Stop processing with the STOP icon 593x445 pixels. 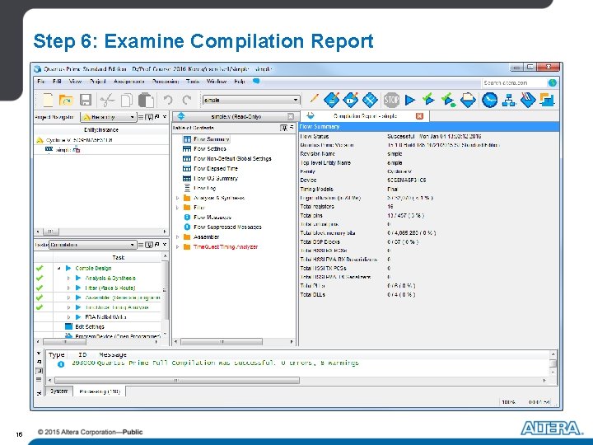(x=391, y=100)
